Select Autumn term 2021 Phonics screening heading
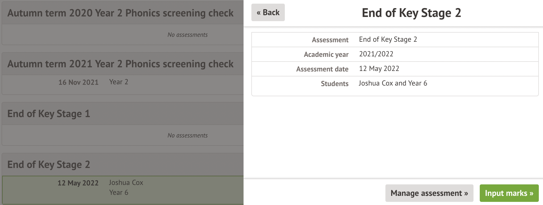 pos(120,64)
